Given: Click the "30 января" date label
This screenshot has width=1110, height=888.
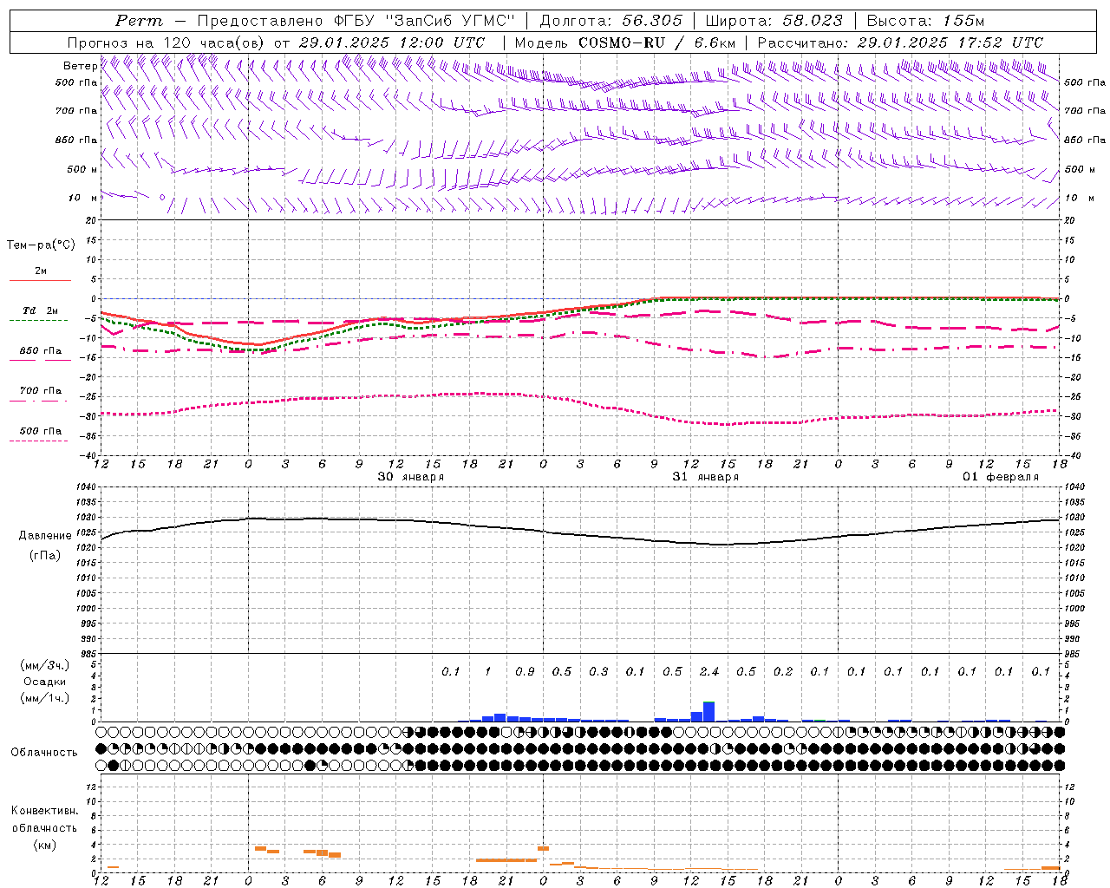Looking at the screenshot, I should click(411, 477).
